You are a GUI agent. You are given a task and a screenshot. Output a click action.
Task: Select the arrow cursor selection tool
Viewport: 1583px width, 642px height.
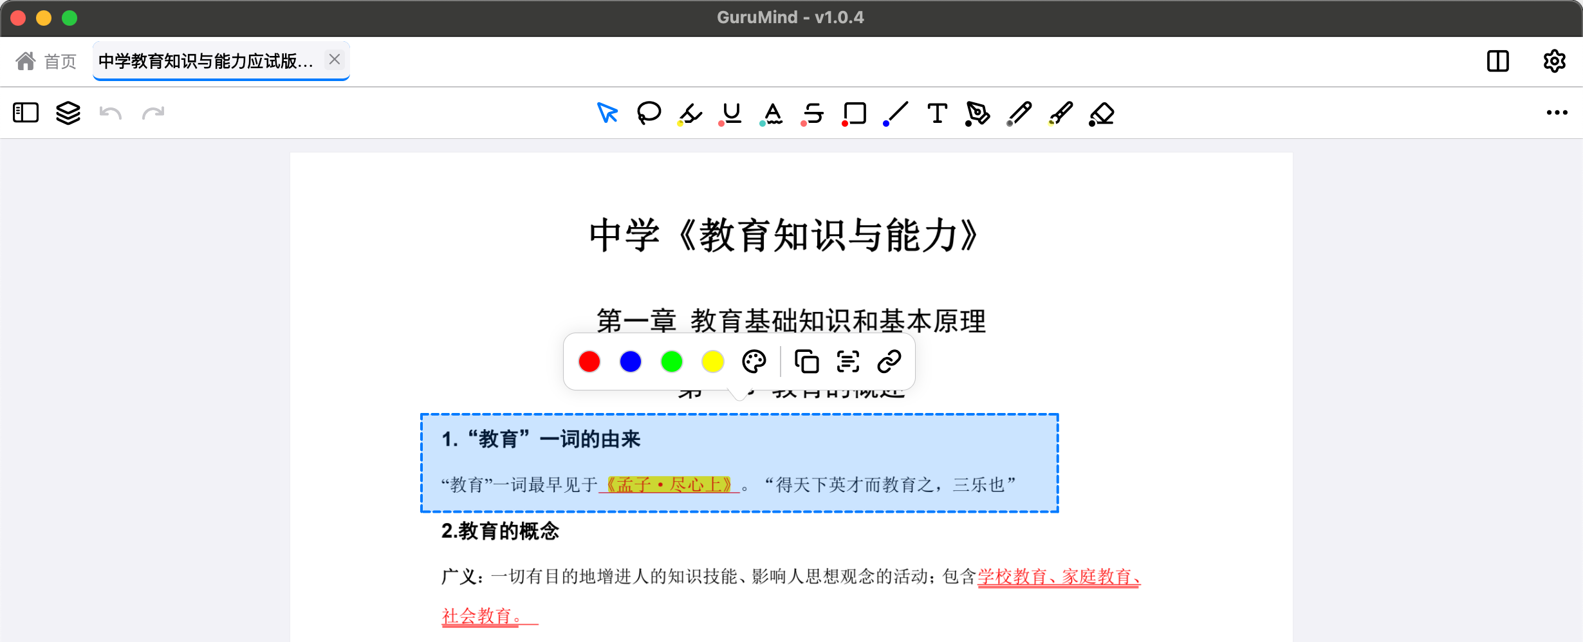(x=607, y=113)
